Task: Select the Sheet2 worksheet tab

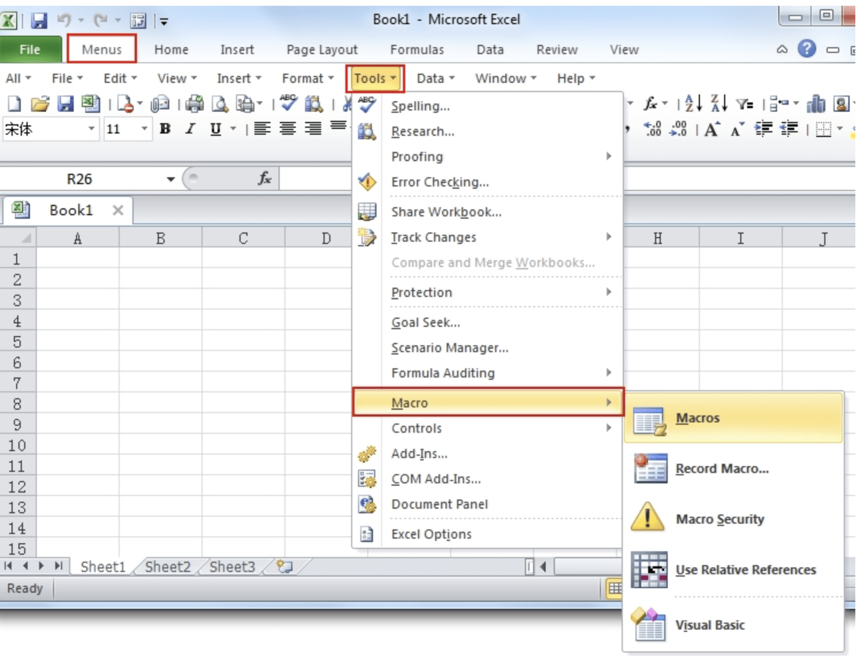Action: click(167, 567)
